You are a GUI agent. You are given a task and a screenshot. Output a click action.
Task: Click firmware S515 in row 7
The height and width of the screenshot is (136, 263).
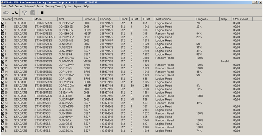click(87, 47)
